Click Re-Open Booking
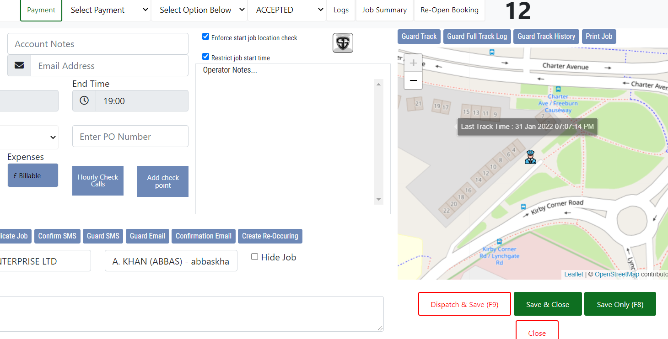The height and width of the screenshot is (339, 668). tap(450, 10)
